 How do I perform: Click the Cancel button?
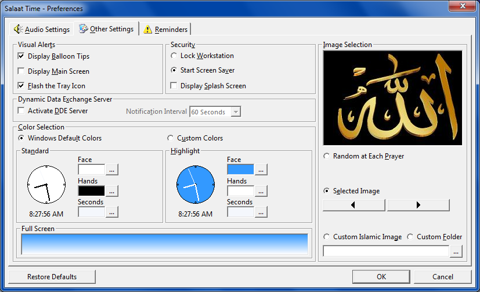coord(443,277)
